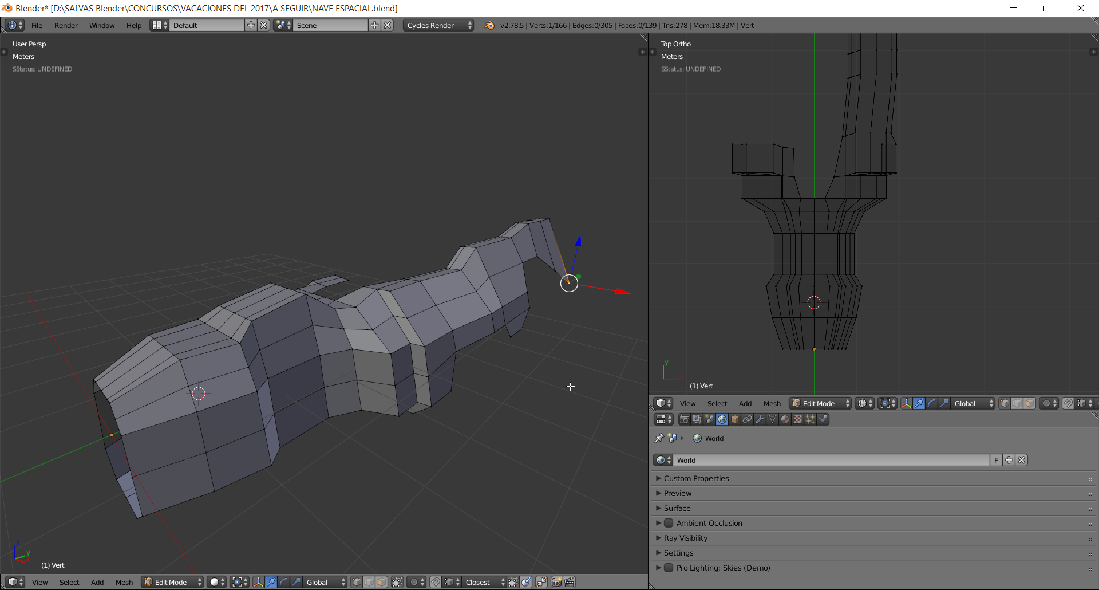Add a new scene next to Scene field
Viewport: 1099px width, 590px height.
[x=374, y=25]
